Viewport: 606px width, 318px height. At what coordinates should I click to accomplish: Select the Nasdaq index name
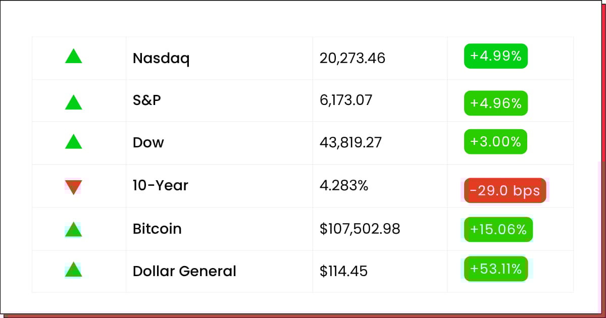tap(161, 59)
